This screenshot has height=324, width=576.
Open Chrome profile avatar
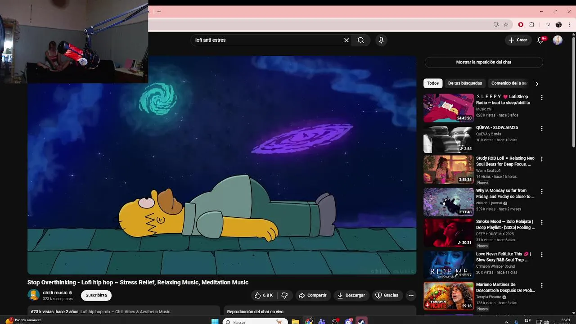tap(558, 25)
